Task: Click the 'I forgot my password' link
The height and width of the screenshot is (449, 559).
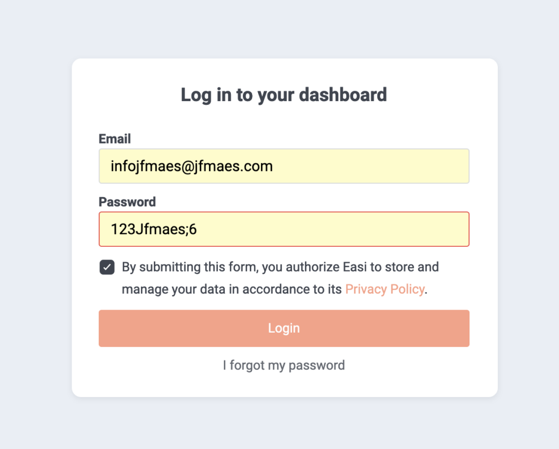Action: coord(284,365)
